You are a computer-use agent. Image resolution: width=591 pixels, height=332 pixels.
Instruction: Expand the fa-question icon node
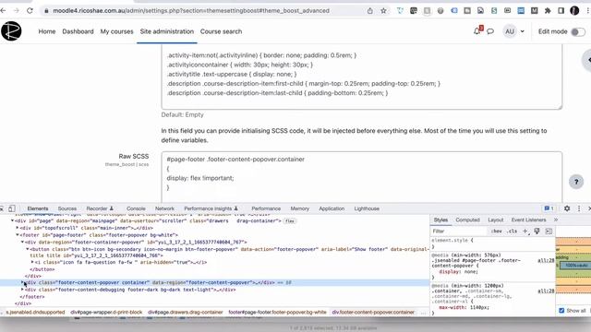pos(32,262)
